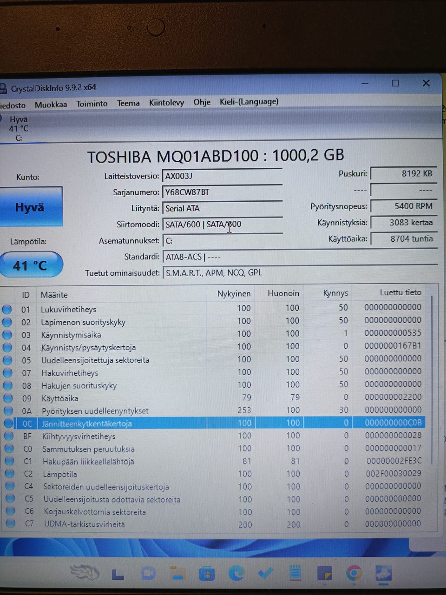Viewport: 446px width, 595px height.
Task: Click status dot for C6 Korjauskelvottomia sektoreita
Action: tap(10, 511)
